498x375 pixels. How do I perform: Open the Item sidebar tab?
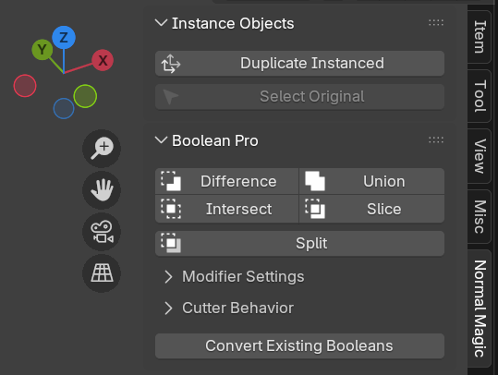click(x=480, y=37)
